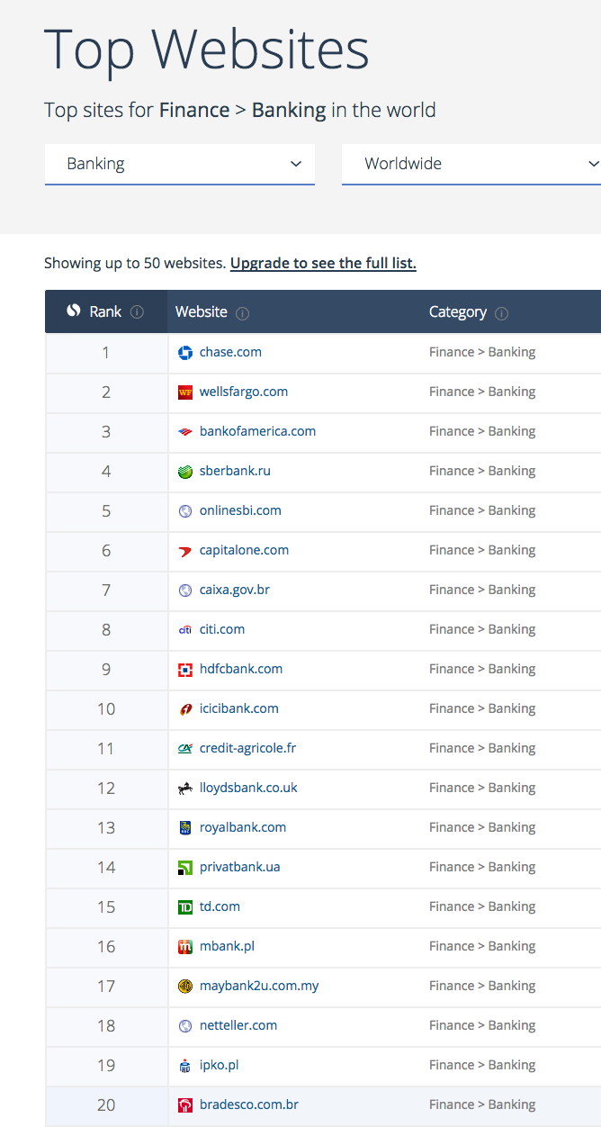Click the wellsfargo.com favicon icon
601x1127 pixels.
coord(185,392)
